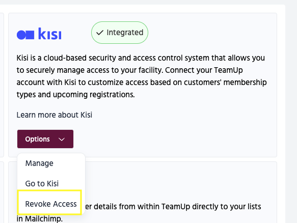Click the Kisi circle-and-square logo mark
297x223 pixels.
point(25,35)
